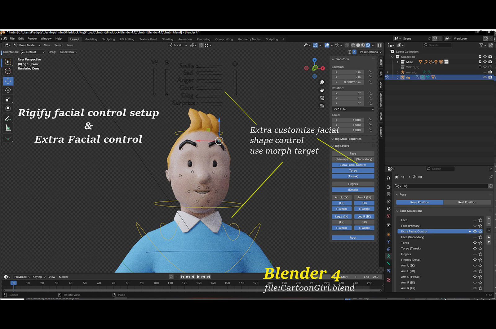This screenshot has width=496, height=329.
Task: Select the Scale tool
Action: [8, 99]
